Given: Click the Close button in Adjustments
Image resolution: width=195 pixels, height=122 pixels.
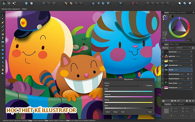Looking at the screenshot, I should click(150, 112).
